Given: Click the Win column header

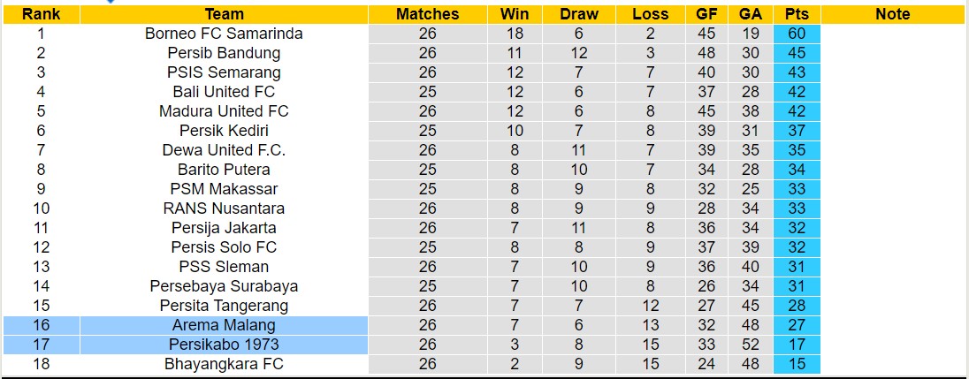Looking at the screenshot, I should [x=515, y=14].
